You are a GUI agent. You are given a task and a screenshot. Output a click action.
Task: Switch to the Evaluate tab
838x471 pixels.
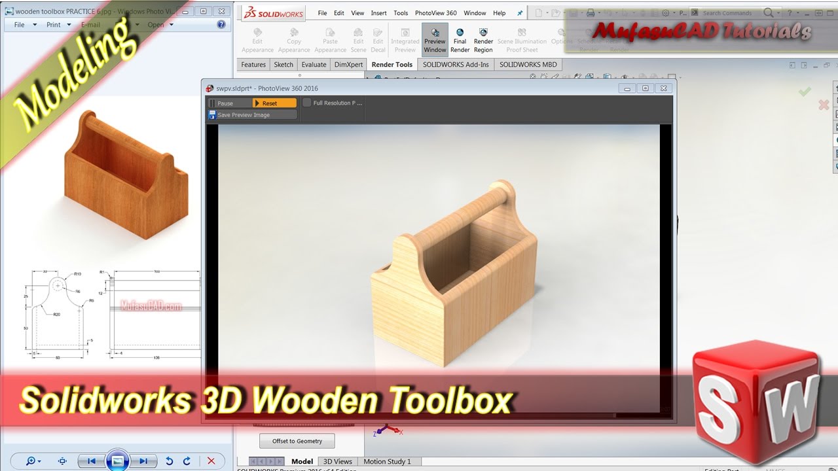[314, 64]
